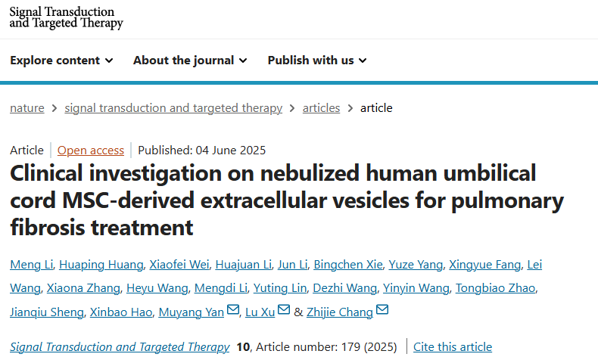The height and width of the screenshot is (357, 598).
Task: Expand the Publish with us menu
Action: coord(317,61)
